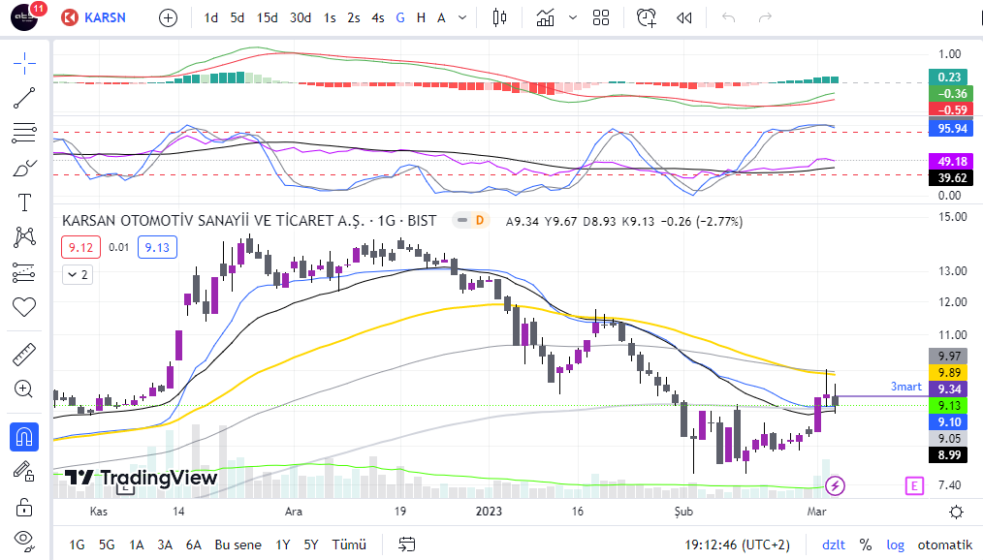Switch to 1d interval
The width and height of the screenshot is (983, 560).
click(210, 17)
